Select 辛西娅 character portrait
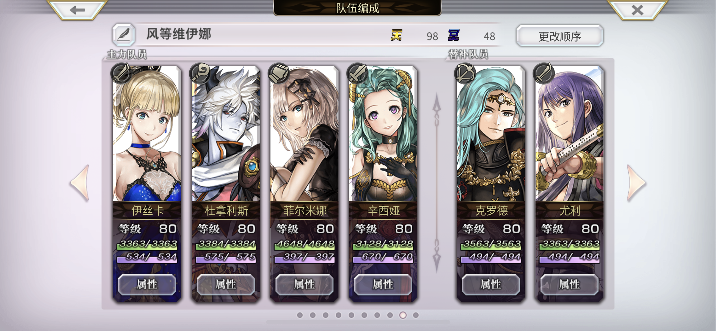This screenshot has width=716, height=331. [383, 134]
